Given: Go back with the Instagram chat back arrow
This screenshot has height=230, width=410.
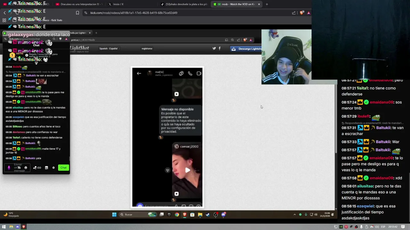Looking at the screenshot, I should [139, 73].
